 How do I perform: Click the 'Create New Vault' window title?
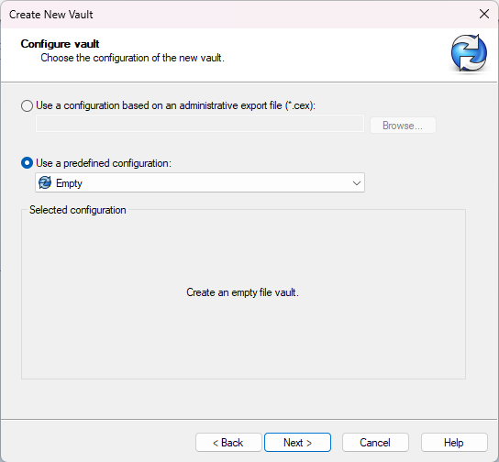51,15
